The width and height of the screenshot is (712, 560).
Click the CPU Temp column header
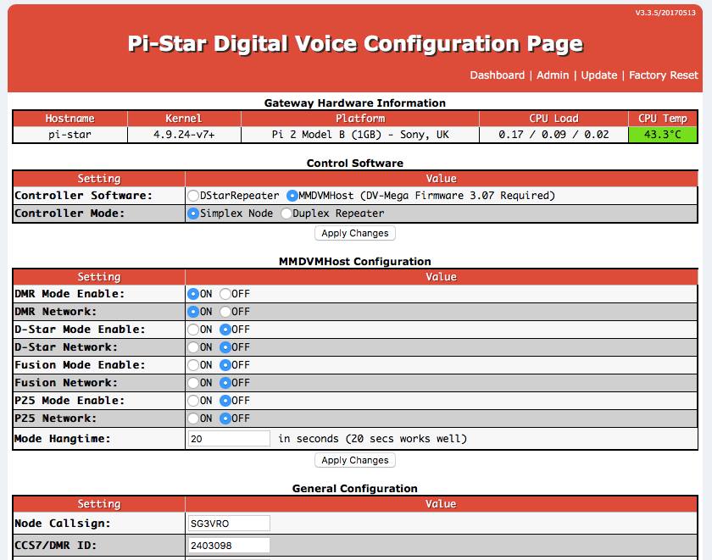pos(663,119)
